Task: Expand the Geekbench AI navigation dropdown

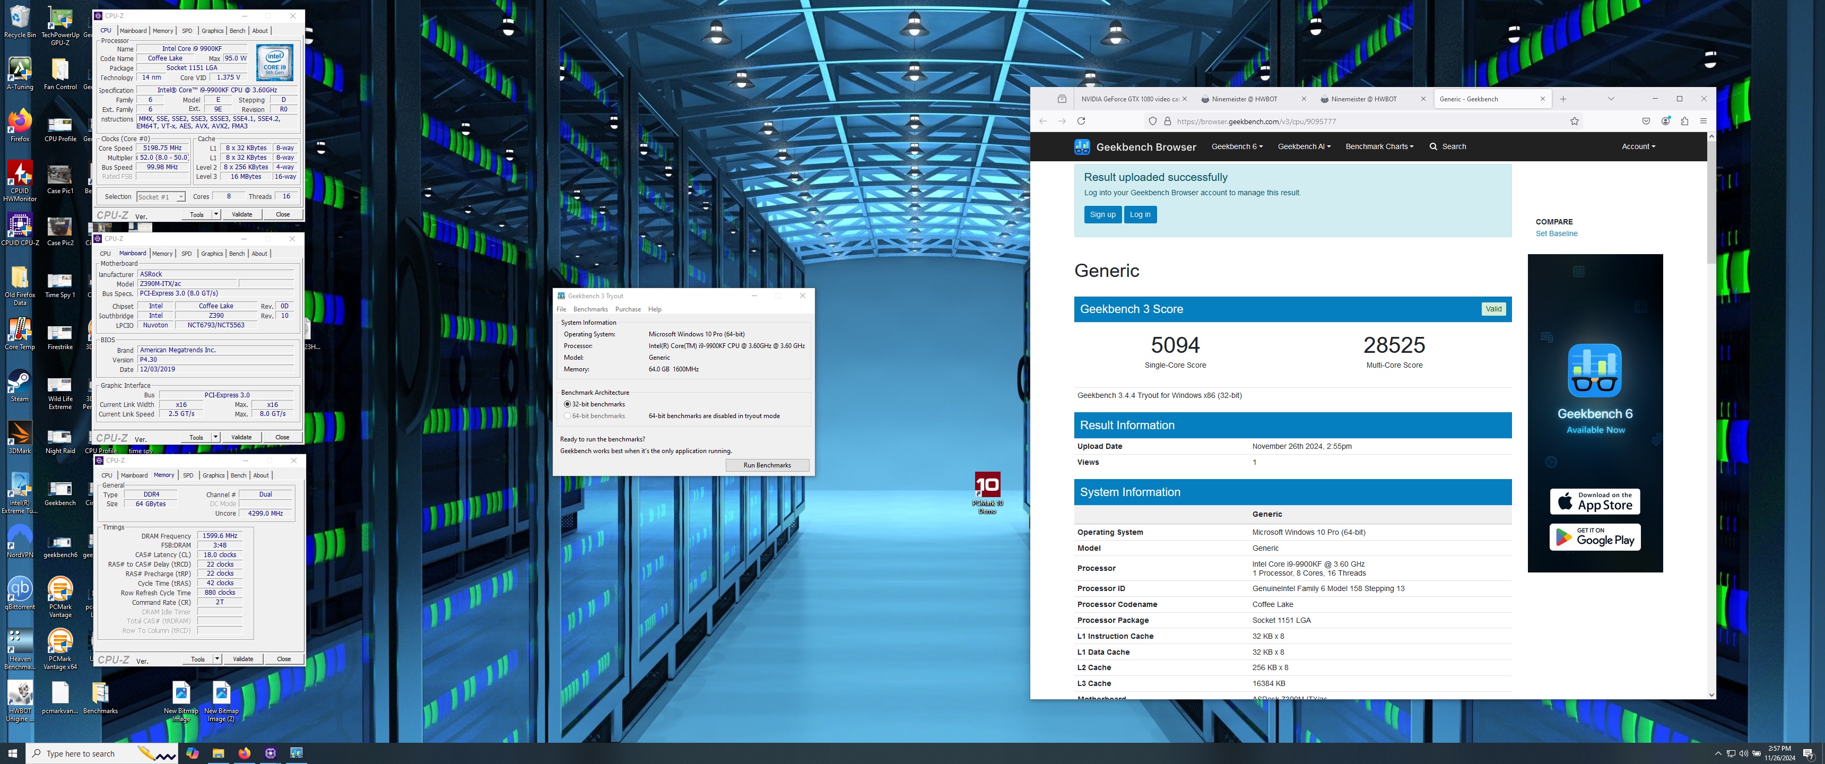Action: (1303, 147)
